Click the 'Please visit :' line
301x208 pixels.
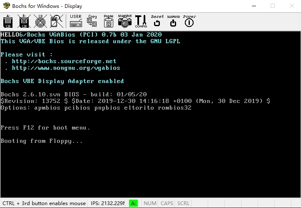[x=27, y=54]
